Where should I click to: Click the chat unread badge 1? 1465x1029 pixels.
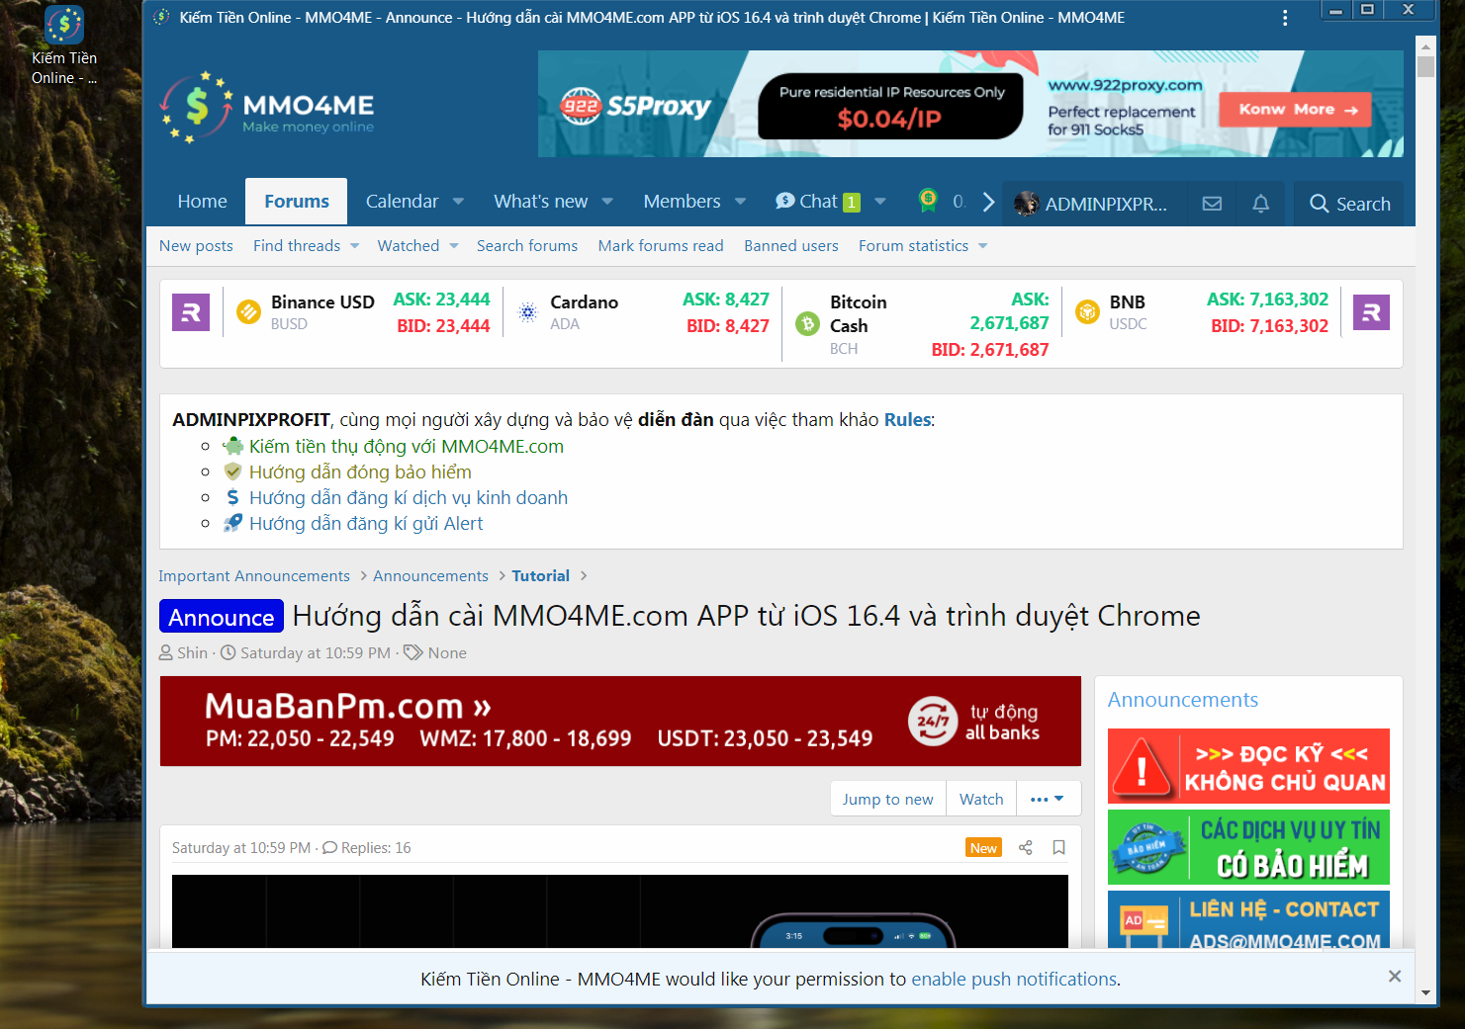click(x=851, y=203)
